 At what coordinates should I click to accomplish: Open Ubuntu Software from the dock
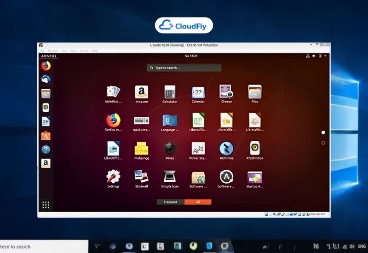coord(46,135)
